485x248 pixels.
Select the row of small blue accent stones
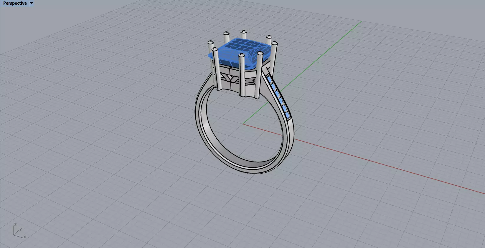pyautogui.click(x=279, y=97)
